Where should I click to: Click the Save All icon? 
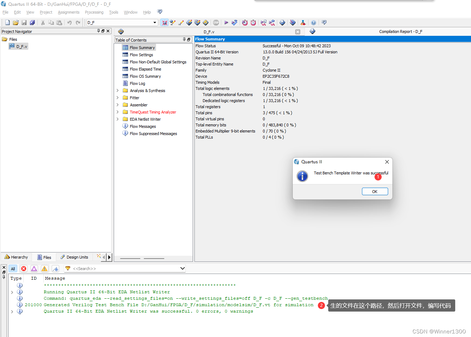32,23
